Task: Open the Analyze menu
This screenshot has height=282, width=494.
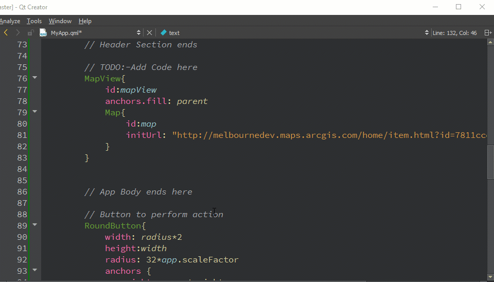Action: (x=10, y=21)
